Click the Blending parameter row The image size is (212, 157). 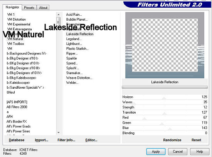click(165, 133)
